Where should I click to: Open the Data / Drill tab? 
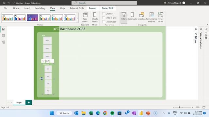(107, 8)
